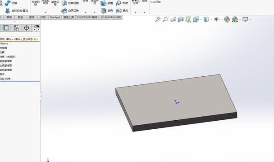Open the Linear Pattern dropdown arrow
Screen dimensions: 274x162
[95, 12]
